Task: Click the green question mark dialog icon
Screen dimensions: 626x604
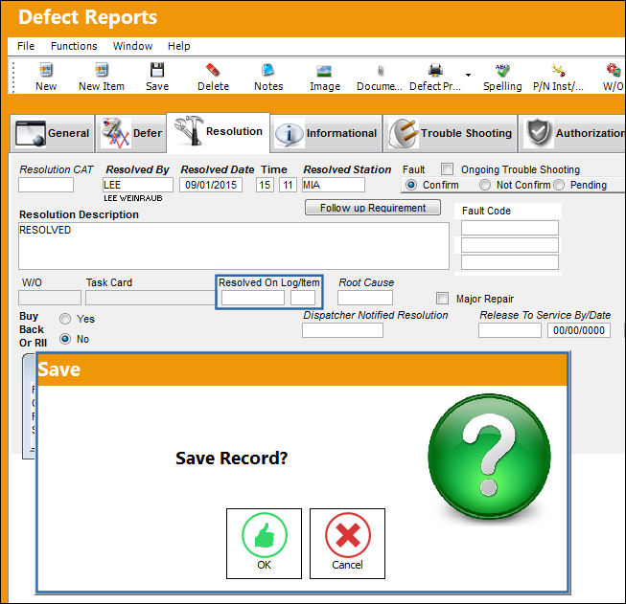Action: 489,457
